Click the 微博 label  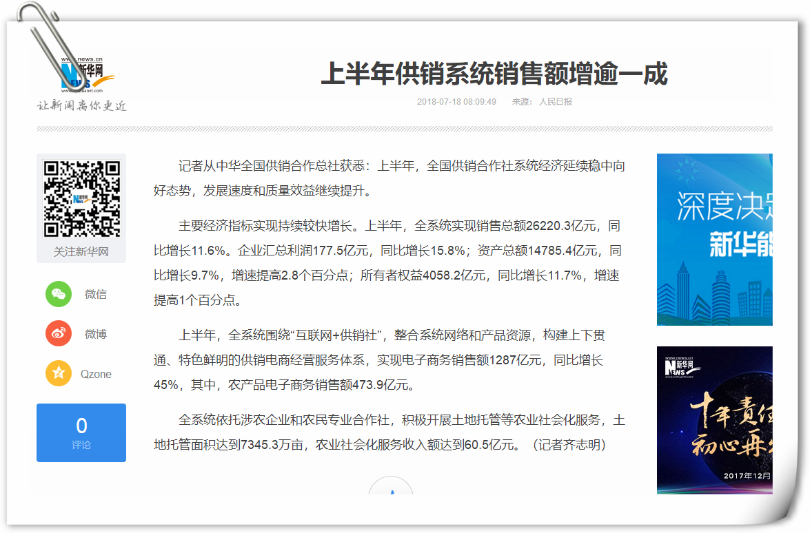click(96, 334)
